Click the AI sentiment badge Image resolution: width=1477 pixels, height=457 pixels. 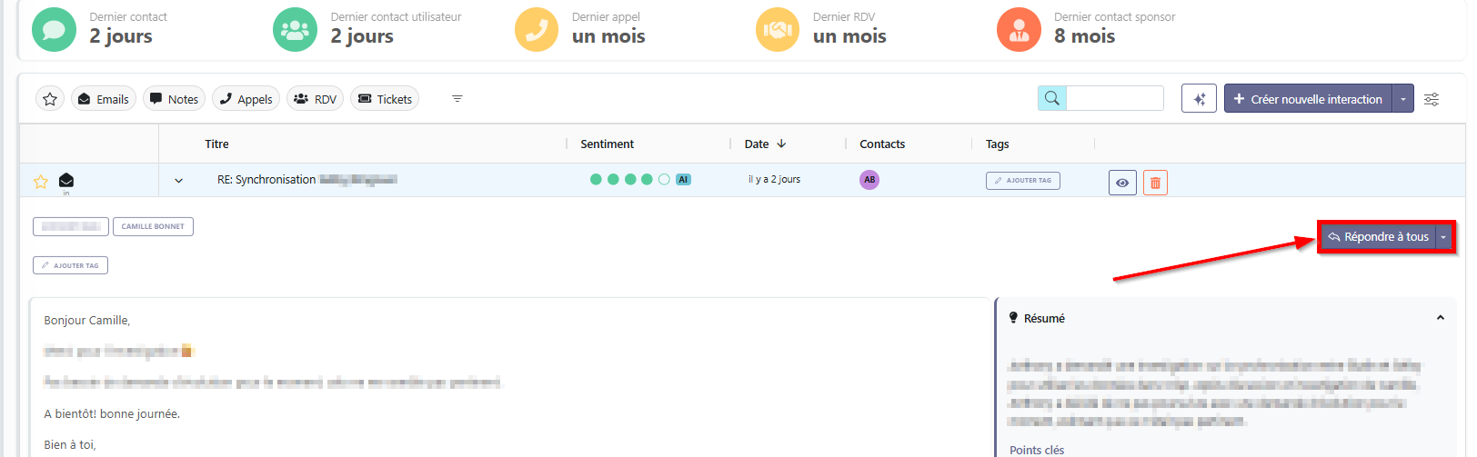pyautogui.click(x=683, y=180)
